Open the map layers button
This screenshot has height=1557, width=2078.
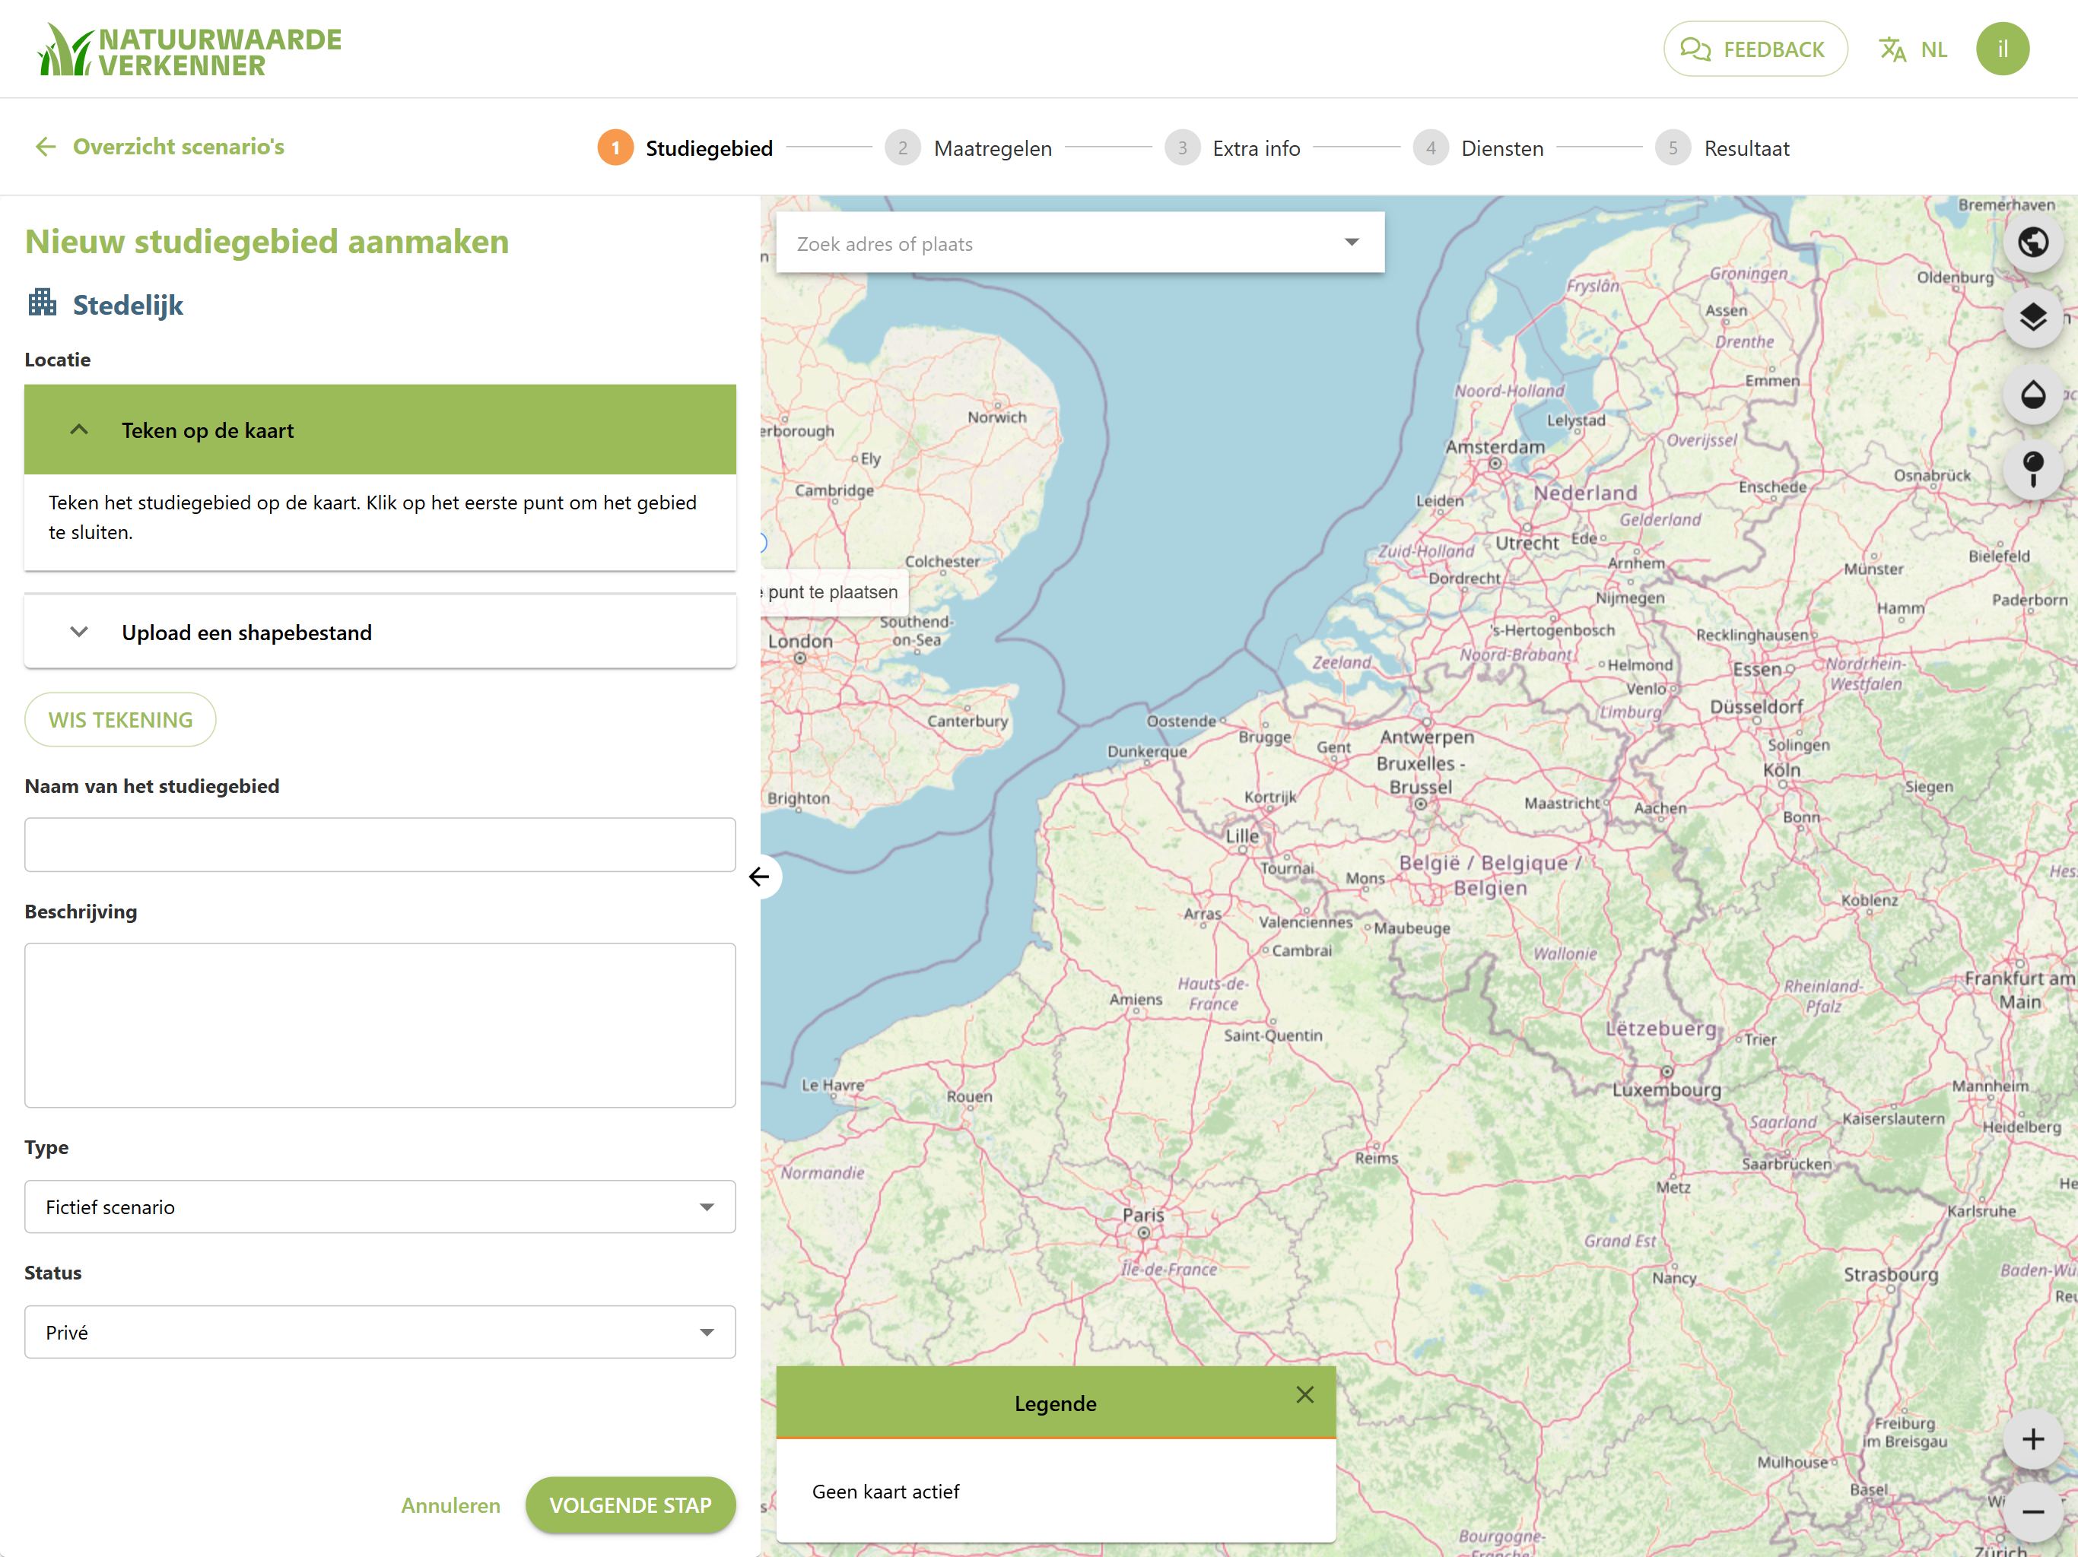(2033, 318)
